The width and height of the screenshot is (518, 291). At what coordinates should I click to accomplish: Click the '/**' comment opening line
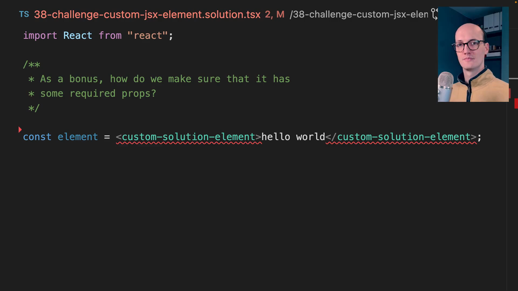pos(31,65)
